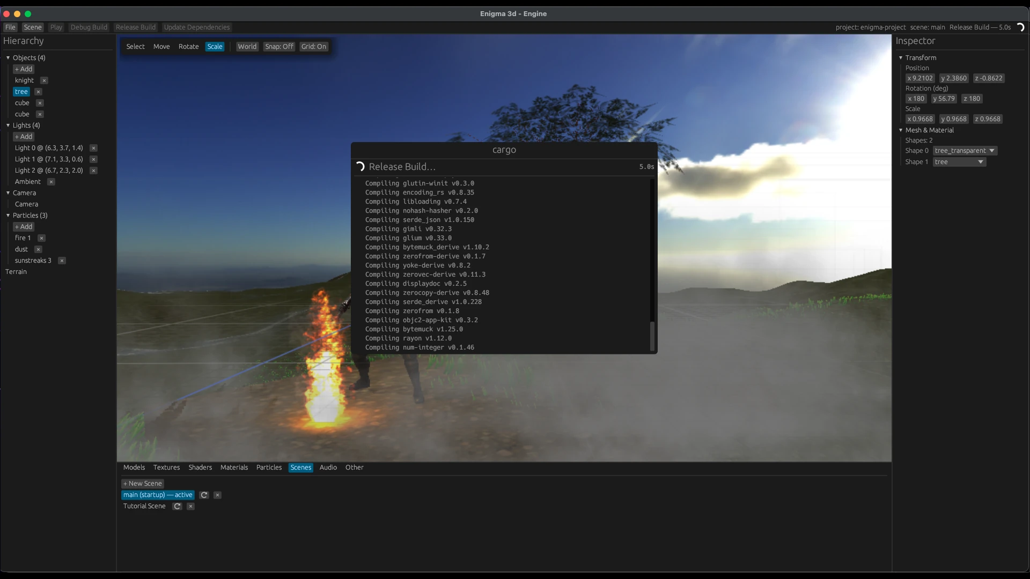This screenshot has height=579, width=1030.
Task: Remove the dust particle system
Action: pyautogui.click(x=38, y=249)
